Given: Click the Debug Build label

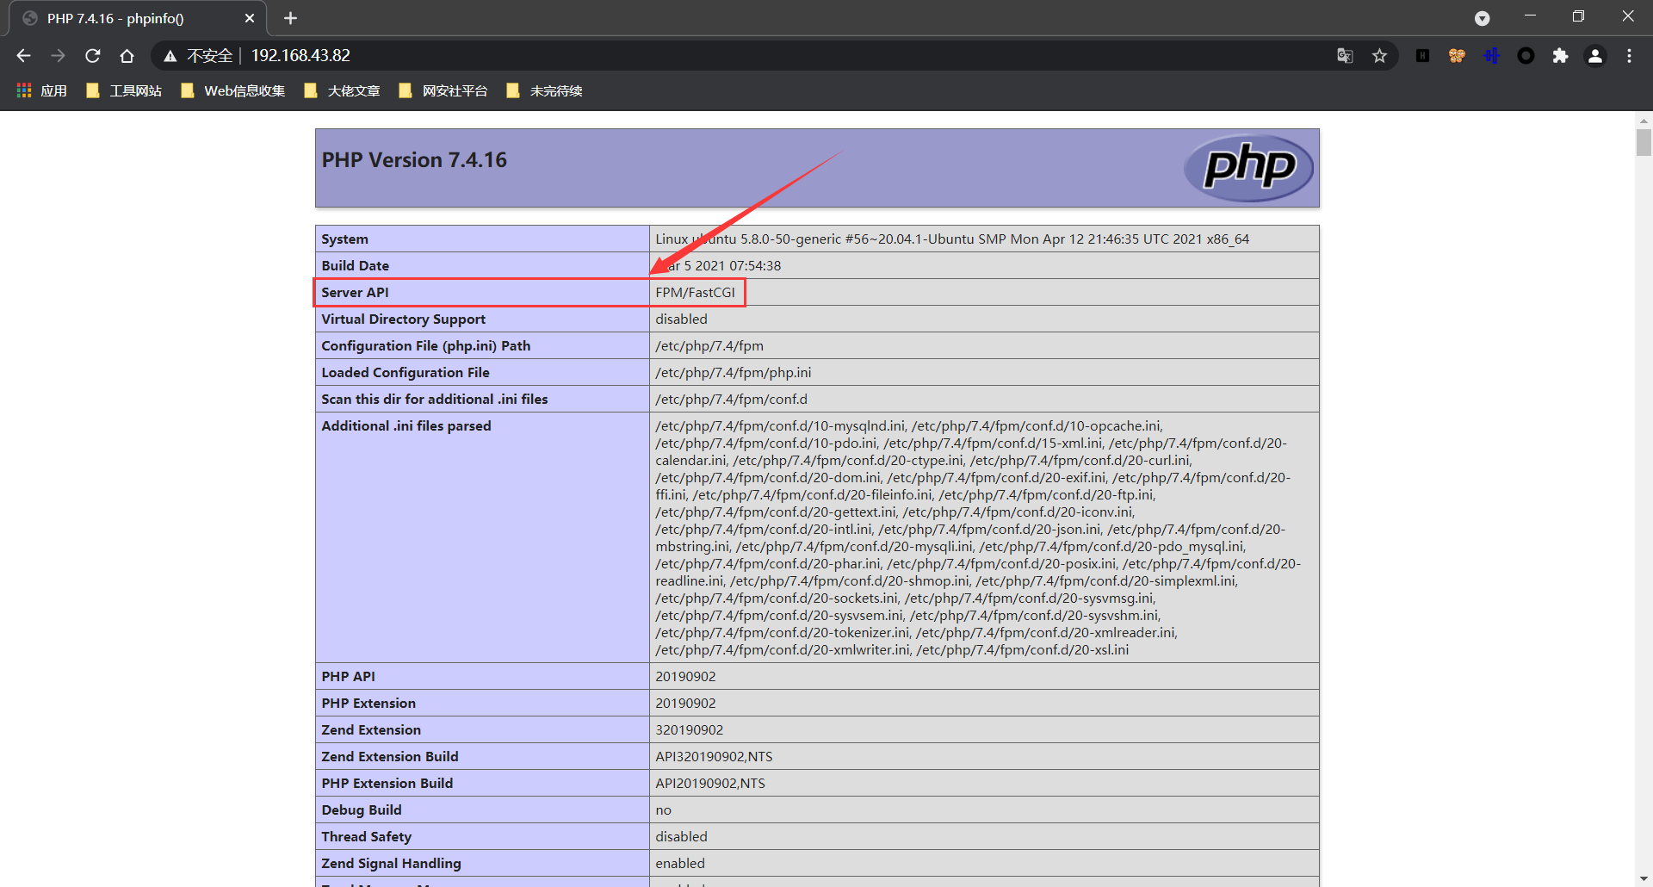Looking at the screenshot, I should 362,810.
